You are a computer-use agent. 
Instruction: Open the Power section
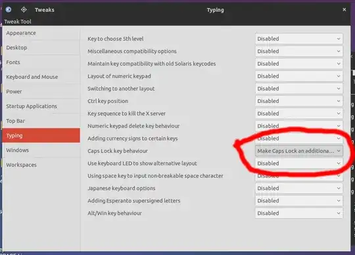pos(41,91)
